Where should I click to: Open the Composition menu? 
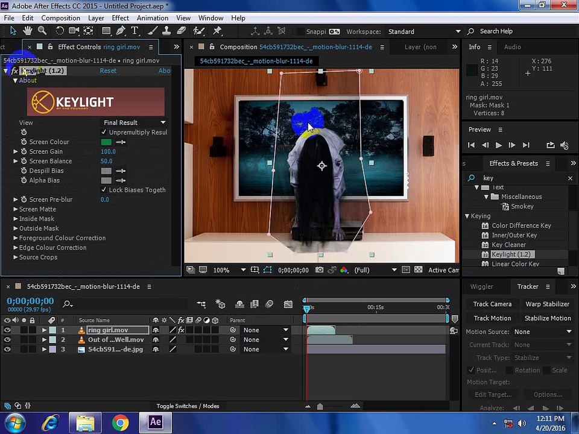(60, 17)
